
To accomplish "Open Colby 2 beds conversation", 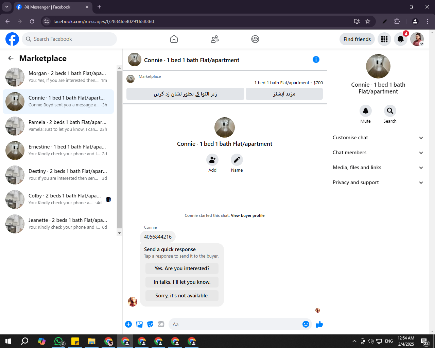I will click(58, 199).
